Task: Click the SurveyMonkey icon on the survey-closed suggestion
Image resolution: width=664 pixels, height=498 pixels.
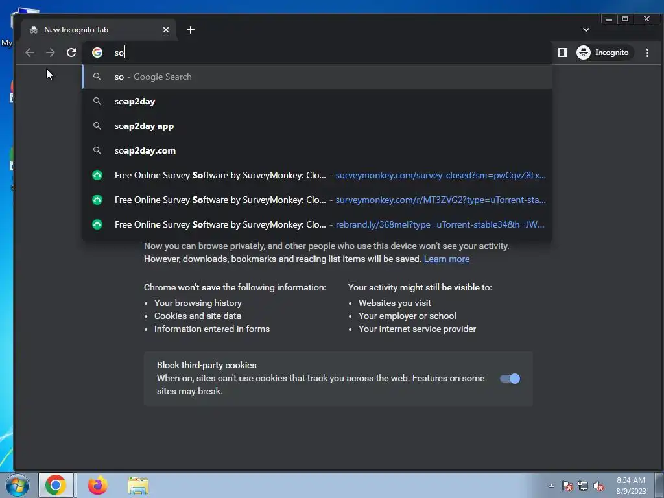Action: pyautogui.click(x=97, y=175)
